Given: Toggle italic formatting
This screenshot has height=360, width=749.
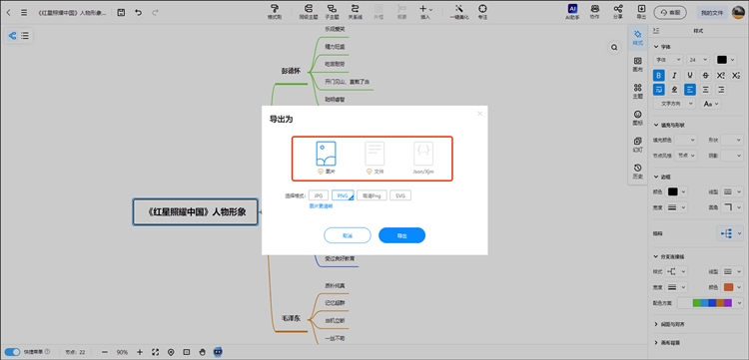Looking at the screenshot, I should point(674,75).
